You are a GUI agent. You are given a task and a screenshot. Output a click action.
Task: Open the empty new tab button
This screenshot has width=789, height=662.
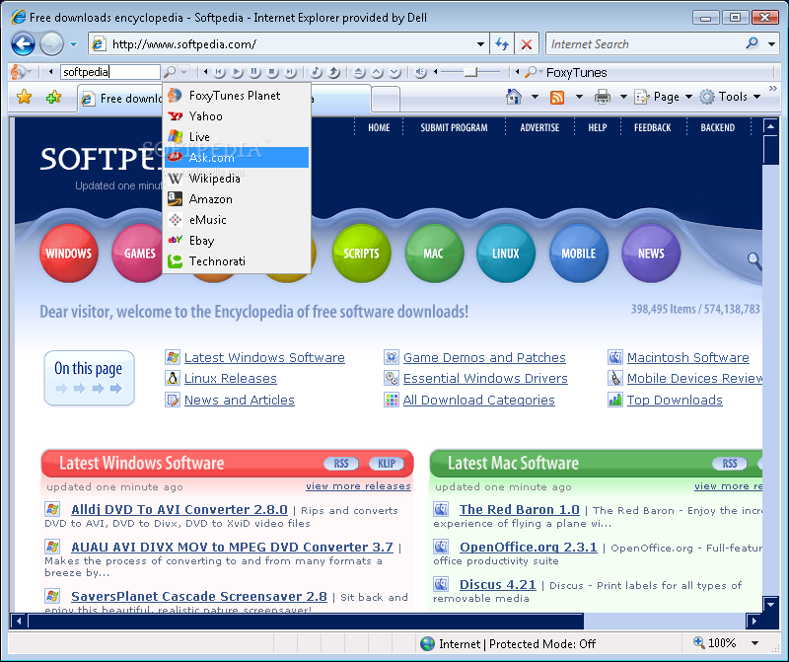click(386, 99)
